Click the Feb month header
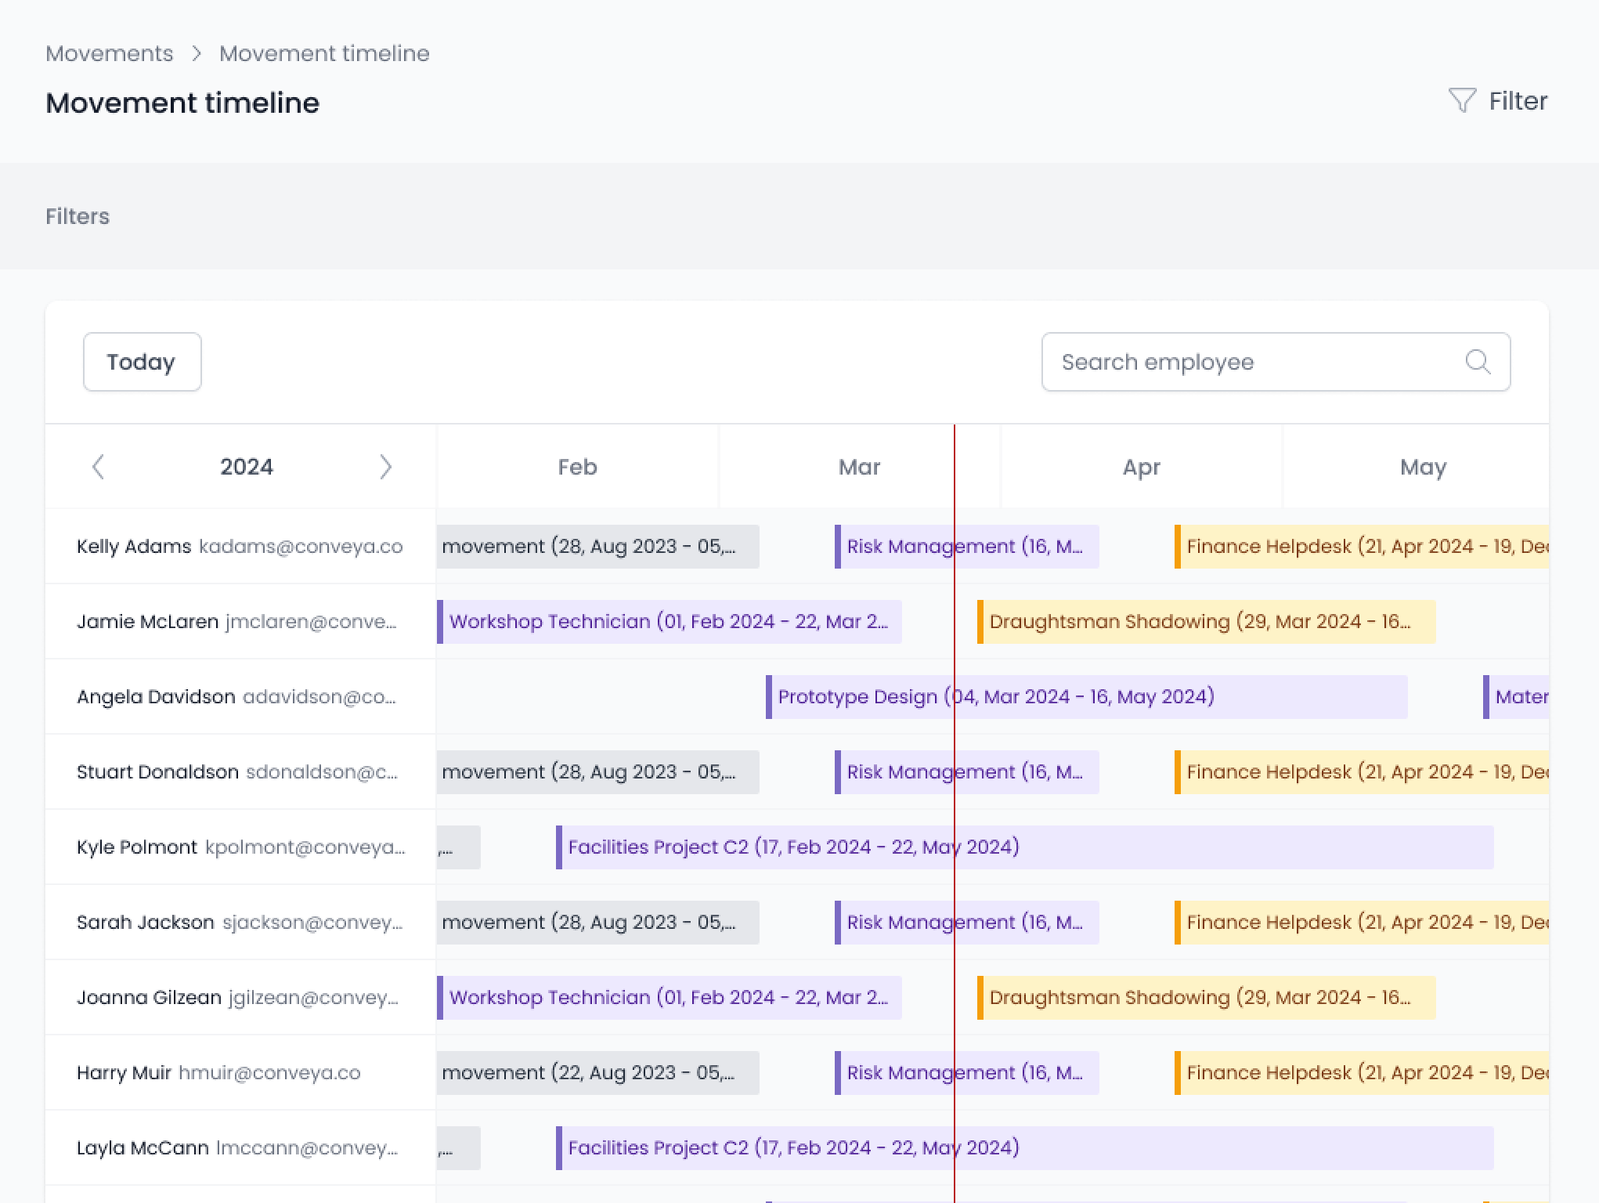1599x1203 pixels. coord(577,468)
